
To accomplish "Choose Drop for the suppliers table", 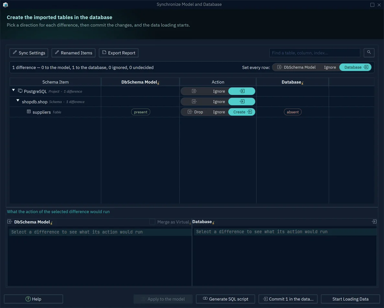I will click(x=195, y=112).
